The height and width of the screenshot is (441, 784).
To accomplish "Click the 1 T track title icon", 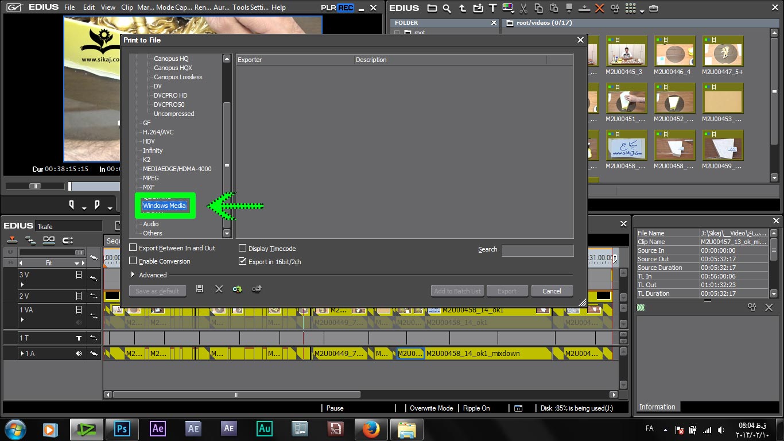I will [x=79, y=338].
